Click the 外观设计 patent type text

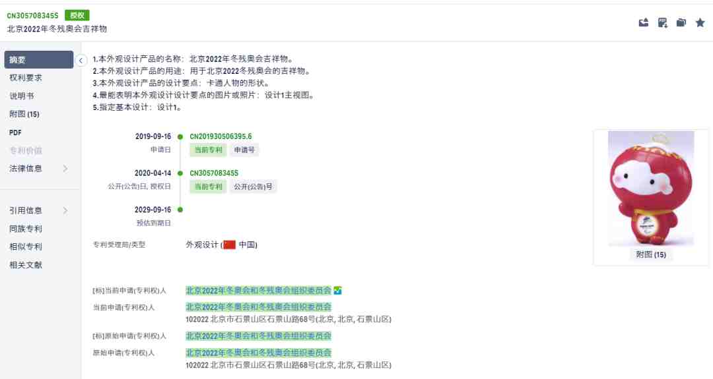pyautogui.click(x=202, y=245)
